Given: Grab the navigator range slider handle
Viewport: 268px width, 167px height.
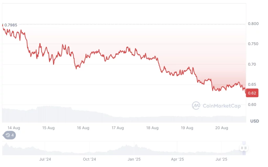Looking at the screenshot, I should (x=244, y=148).
